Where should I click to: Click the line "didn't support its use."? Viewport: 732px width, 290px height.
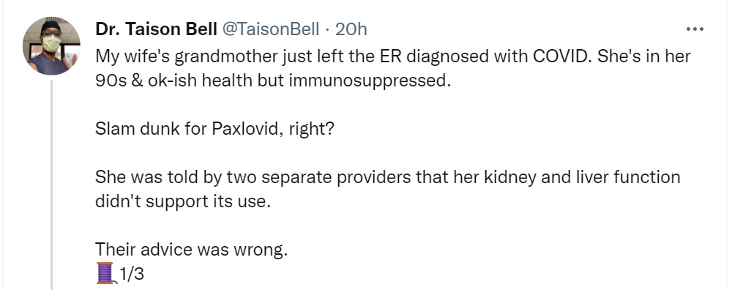[x=183, y=201]
